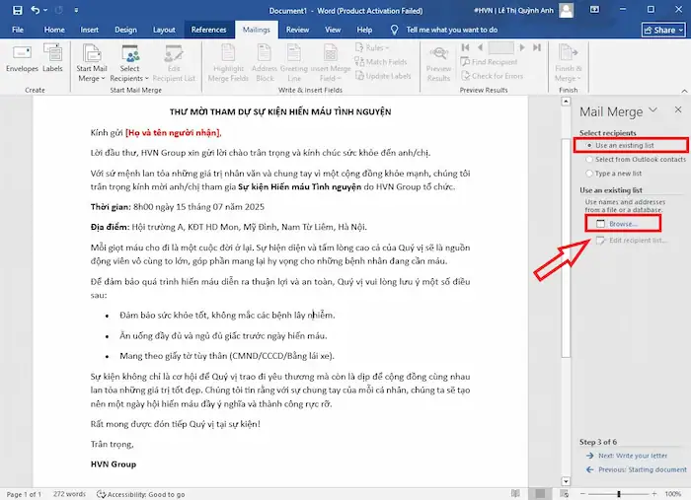Adjust the zoom slider in status bar
Screen dimensions: 691x500
click(x=618, y=493)
